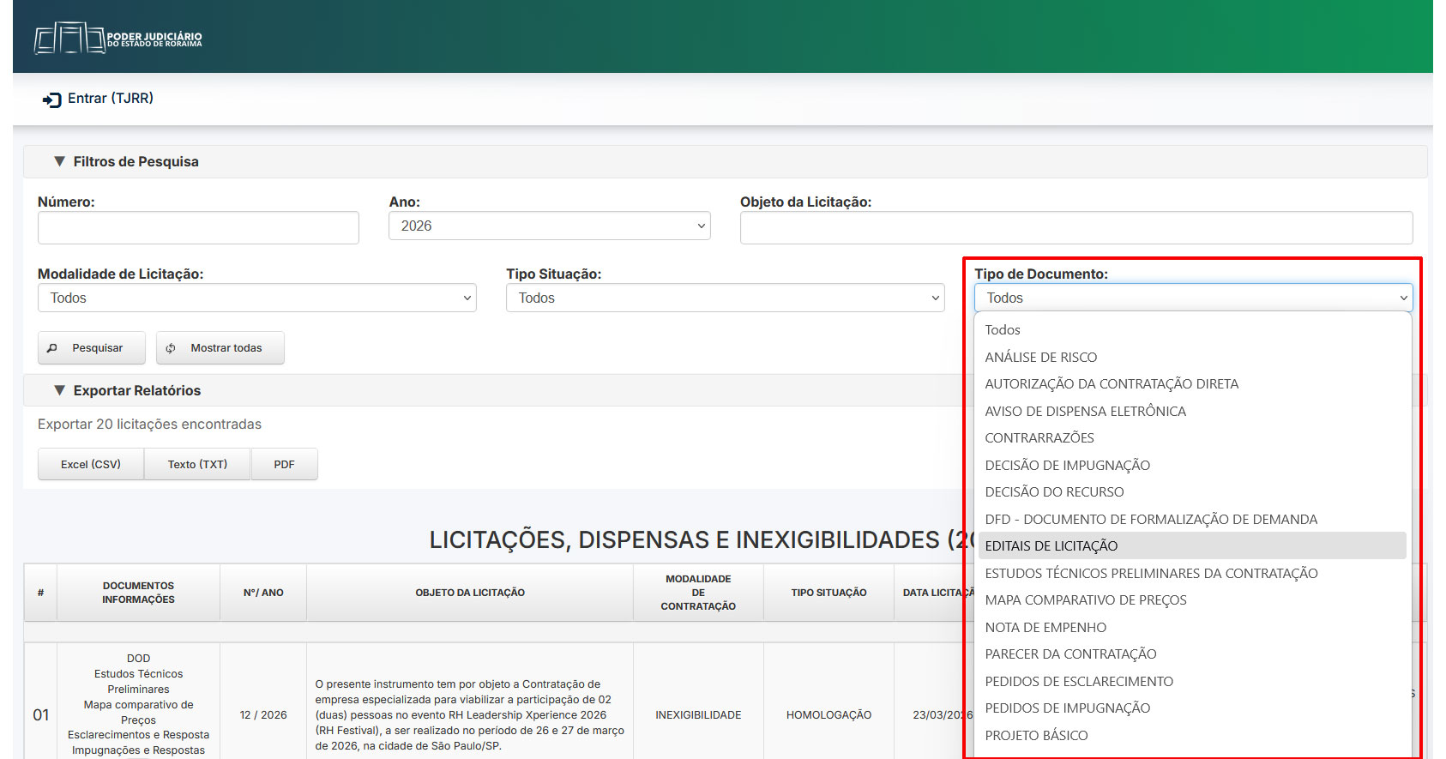Choose PROJETO BÁSICO in the dropdown list
Screen dimensions: 1446x759
1036,736
